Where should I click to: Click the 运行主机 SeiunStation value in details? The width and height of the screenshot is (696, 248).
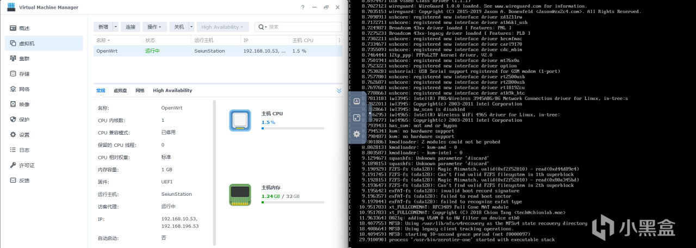[177, 194]
